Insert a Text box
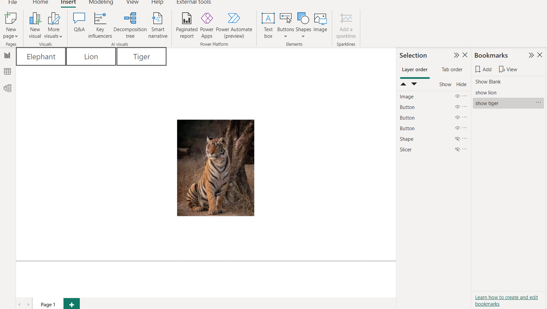Image resolution: width=547 pixels, height=309 pixels. (268, 25)
